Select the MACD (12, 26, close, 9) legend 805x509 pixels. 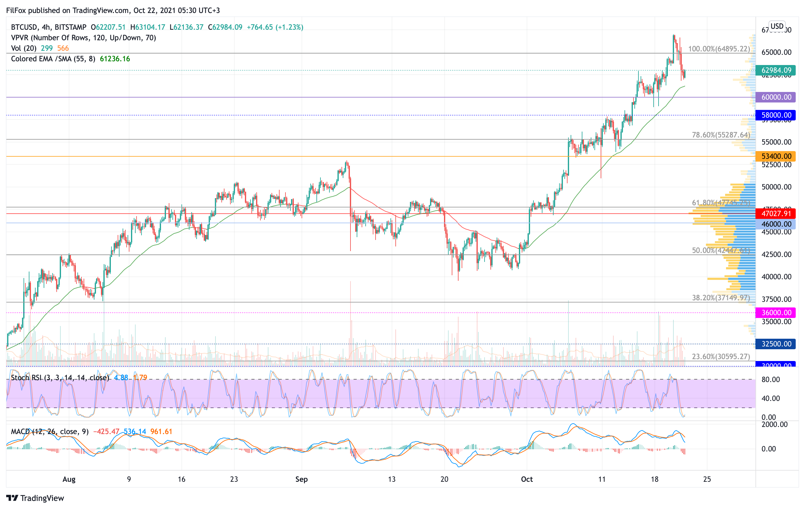50,432
